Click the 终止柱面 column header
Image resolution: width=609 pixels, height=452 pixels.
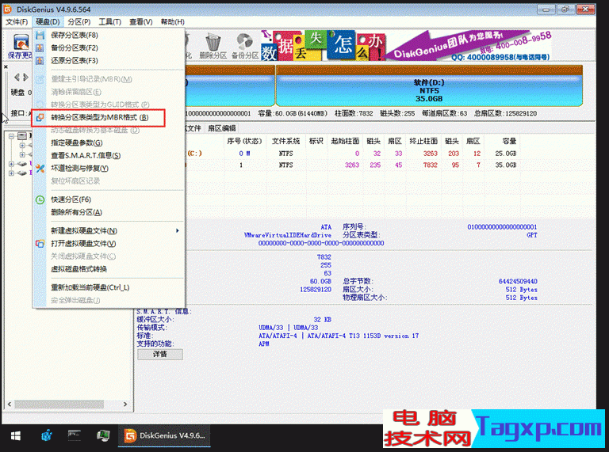tap(423, 141)
